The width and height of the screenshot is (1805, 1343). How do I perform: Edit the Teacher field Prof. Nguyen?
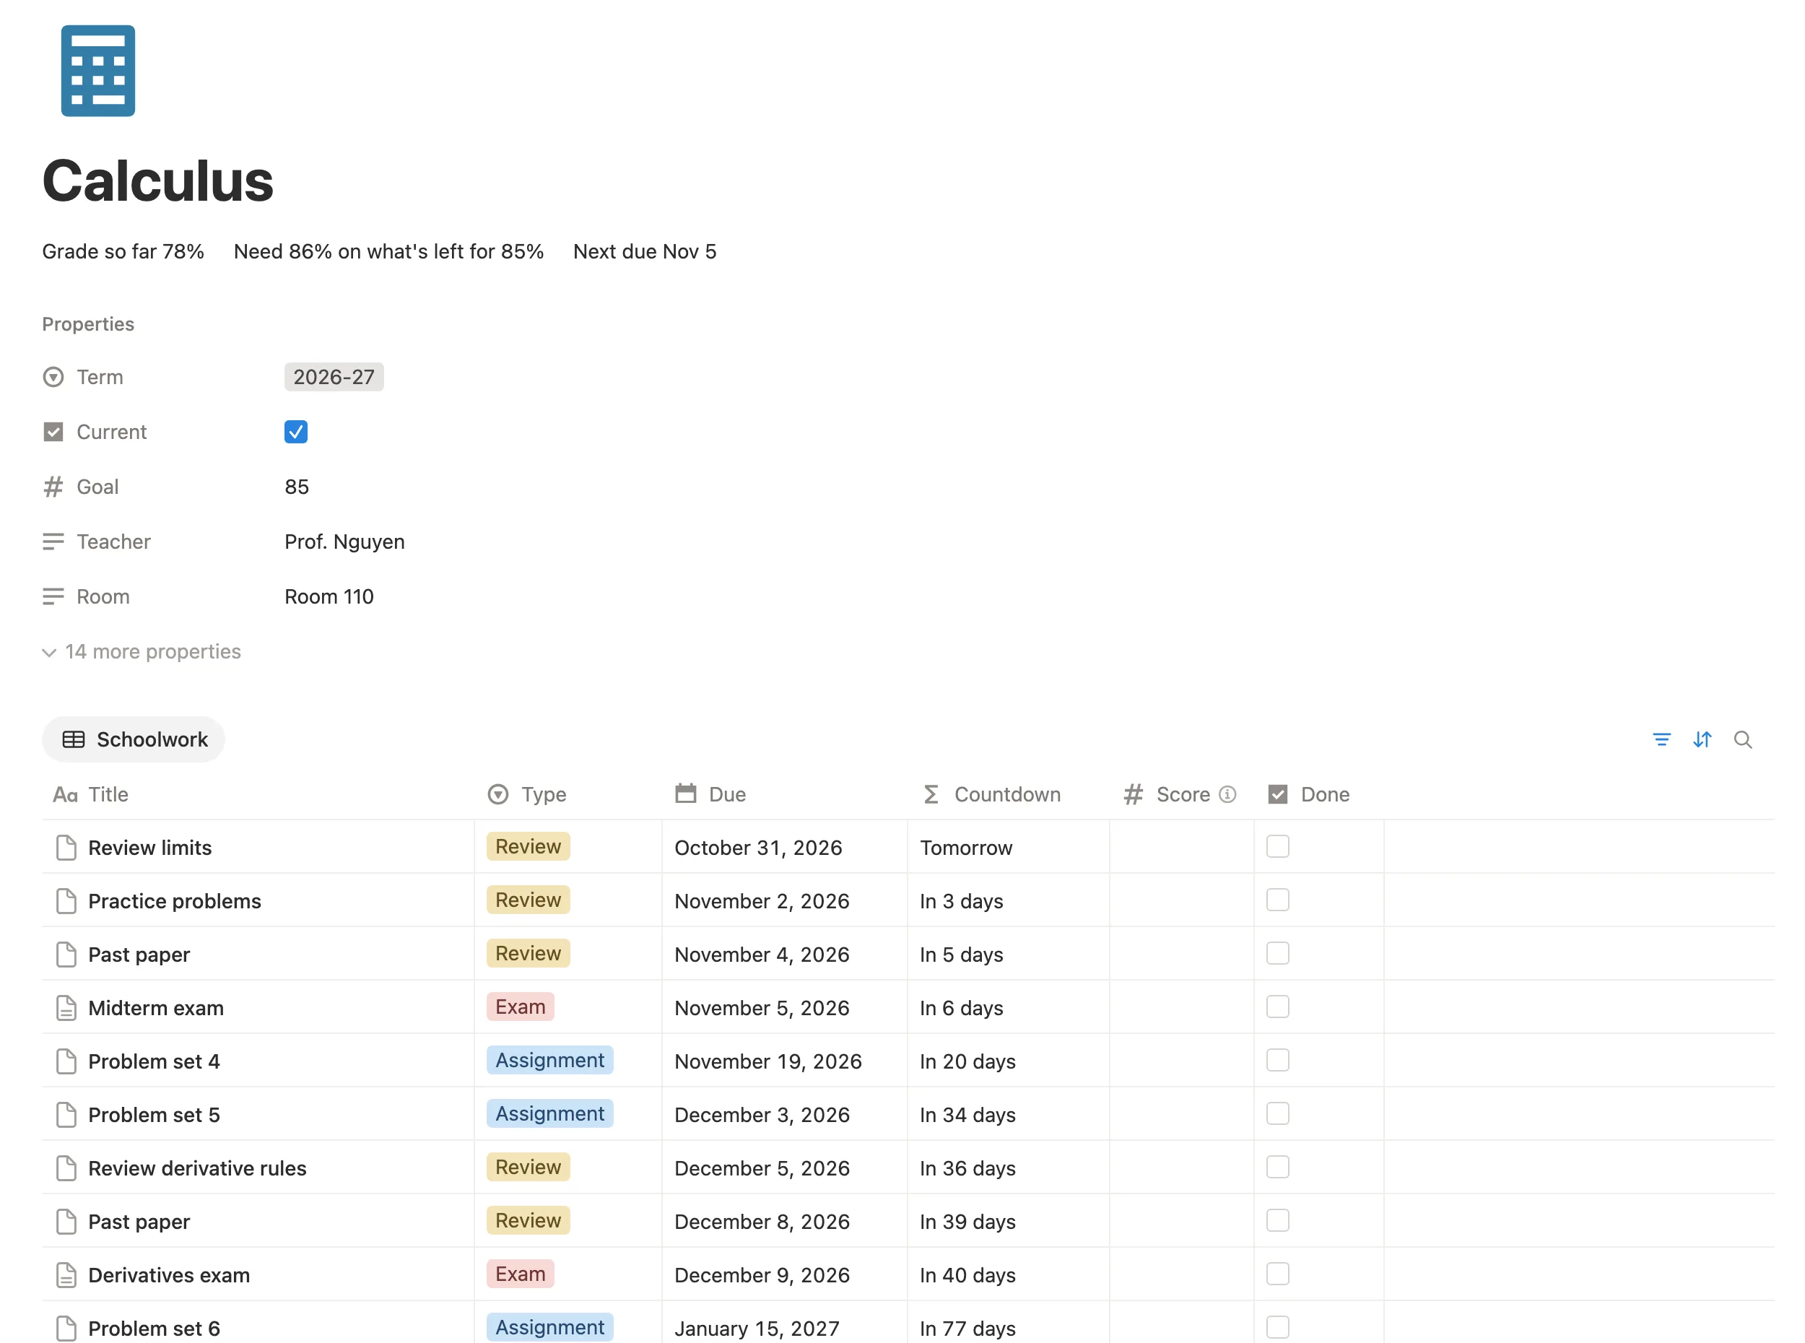pos(344,542)
